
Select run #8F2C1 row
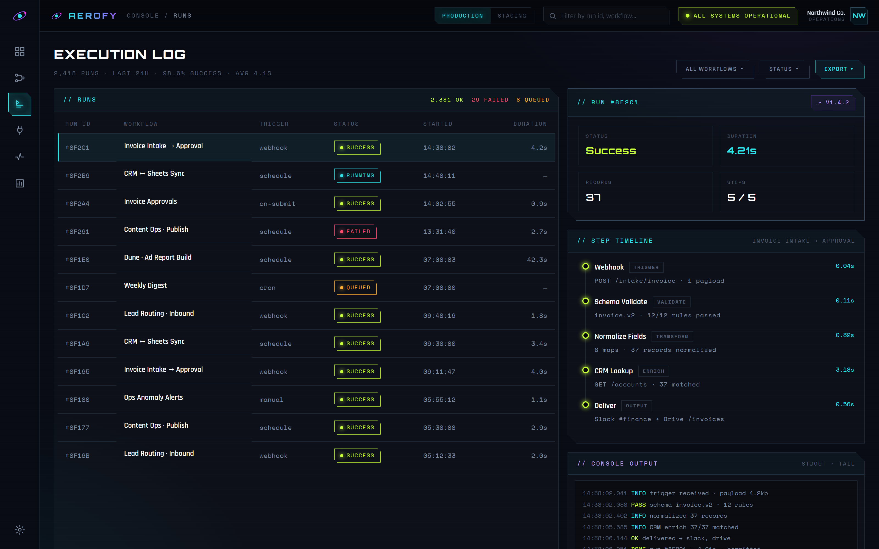coord(306,148)
